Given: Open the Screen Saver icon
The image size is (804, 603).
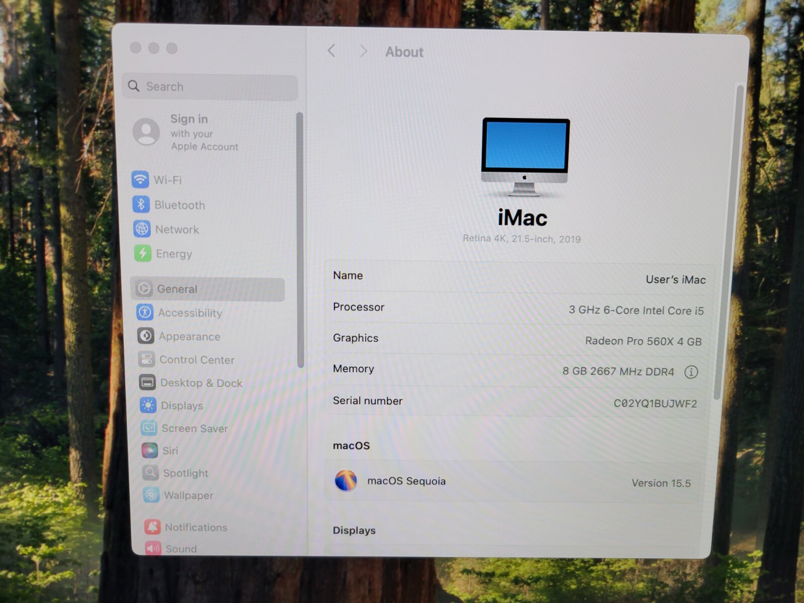Looking at the screenshot, I should (x=149, y=428).
